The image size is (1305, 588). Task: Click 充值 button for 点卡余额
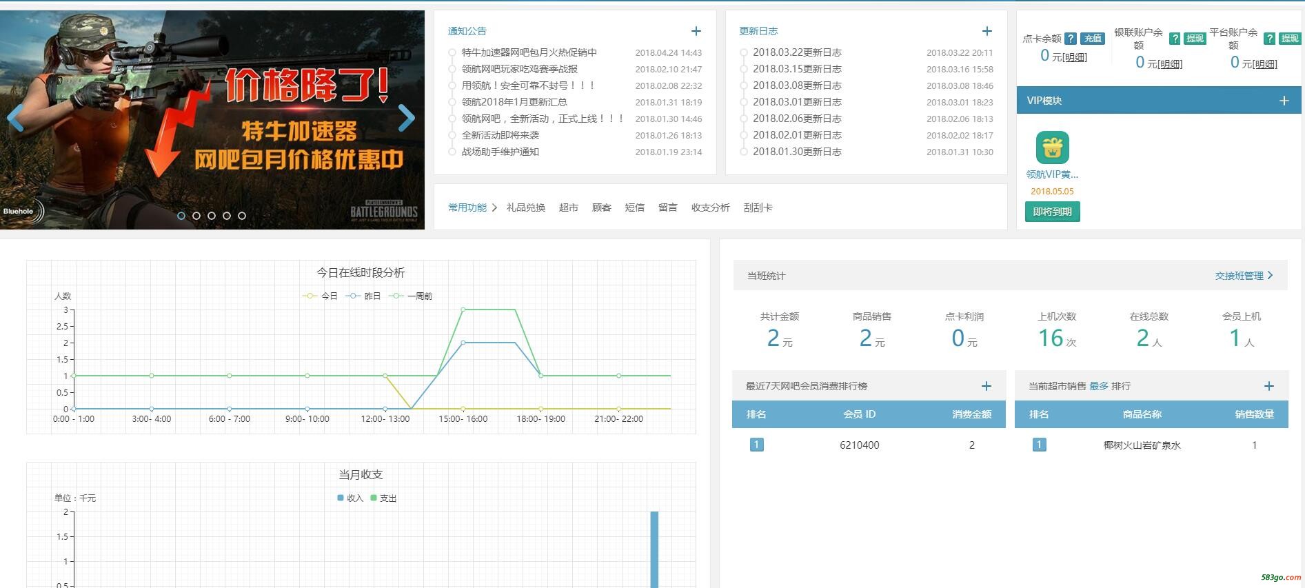(x=1093, y=39)
